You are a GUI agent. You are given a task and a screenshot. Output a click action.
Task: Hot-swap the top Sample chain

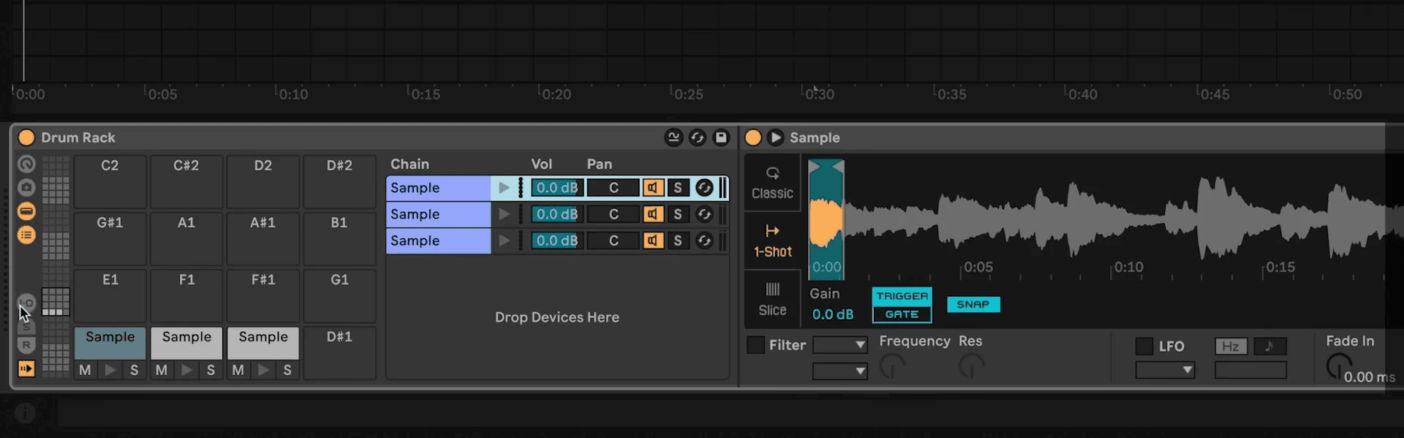tap(703, 188)
